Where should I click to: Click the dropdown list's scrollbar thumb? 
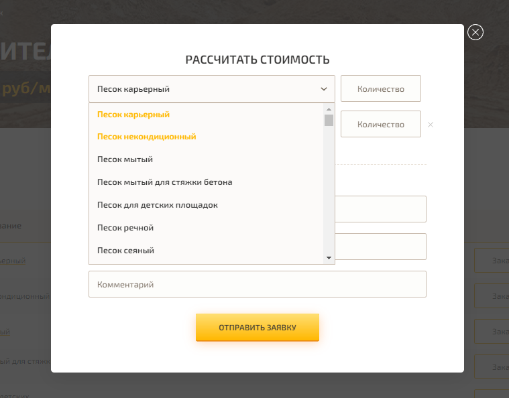(329, 120)
